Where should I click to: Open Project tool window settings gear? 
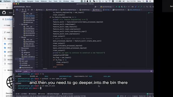pos(32,10)
